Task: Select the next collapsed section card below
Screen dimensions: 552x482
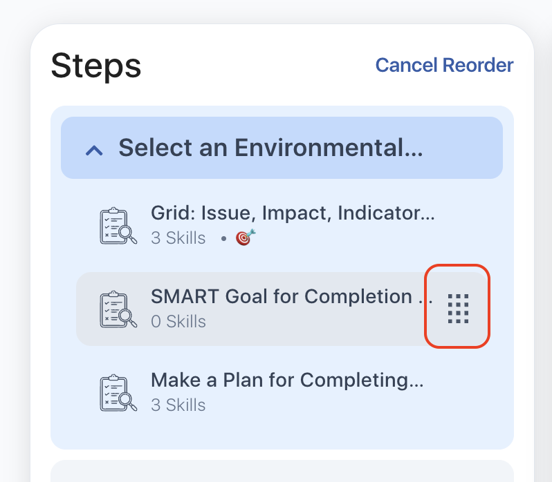Action: (x=282, y=472)
